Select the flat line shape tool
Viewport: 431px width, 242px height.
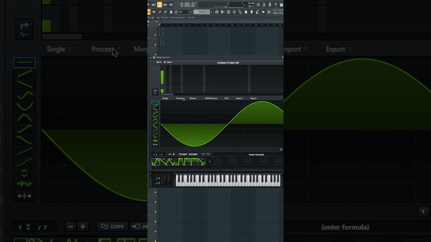155,103
